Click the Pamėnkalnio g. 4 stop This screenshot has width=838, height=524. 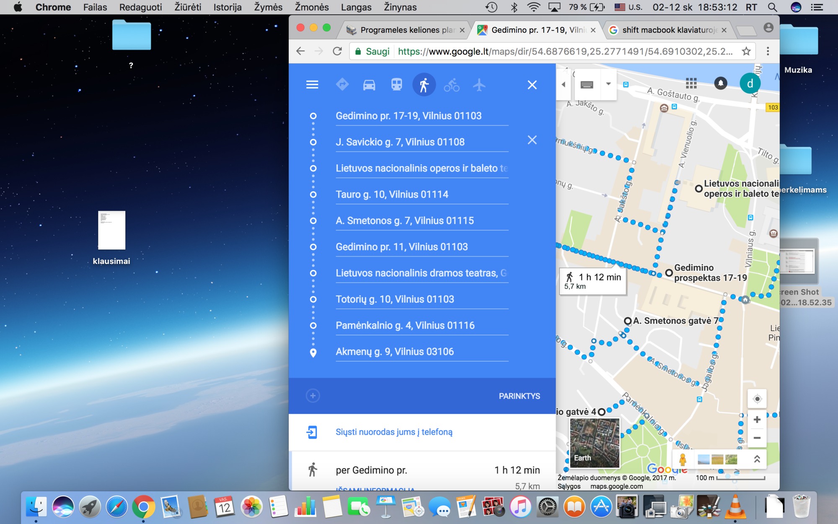[x=422, y=325]
